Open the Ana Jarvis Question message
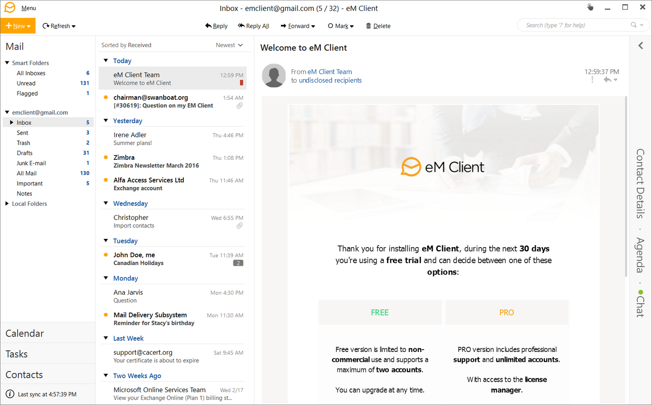The image size is (652, 405). coord(173,296)
